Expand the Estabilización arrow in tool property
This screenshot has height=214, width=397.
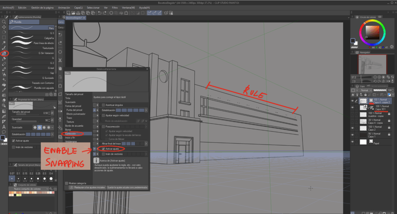point(53,135)
